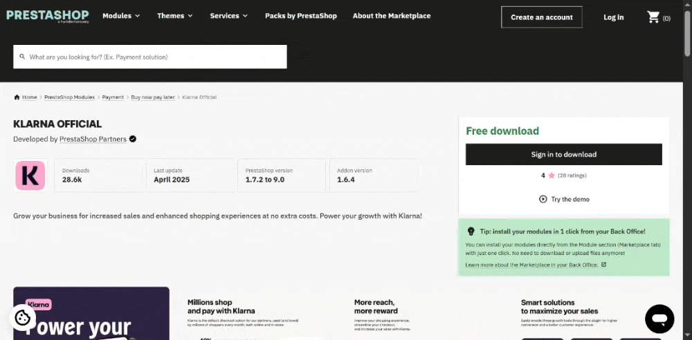
Task: Click the PrestaShop logo
Action: pyautogui.click(x=48, y=16)
